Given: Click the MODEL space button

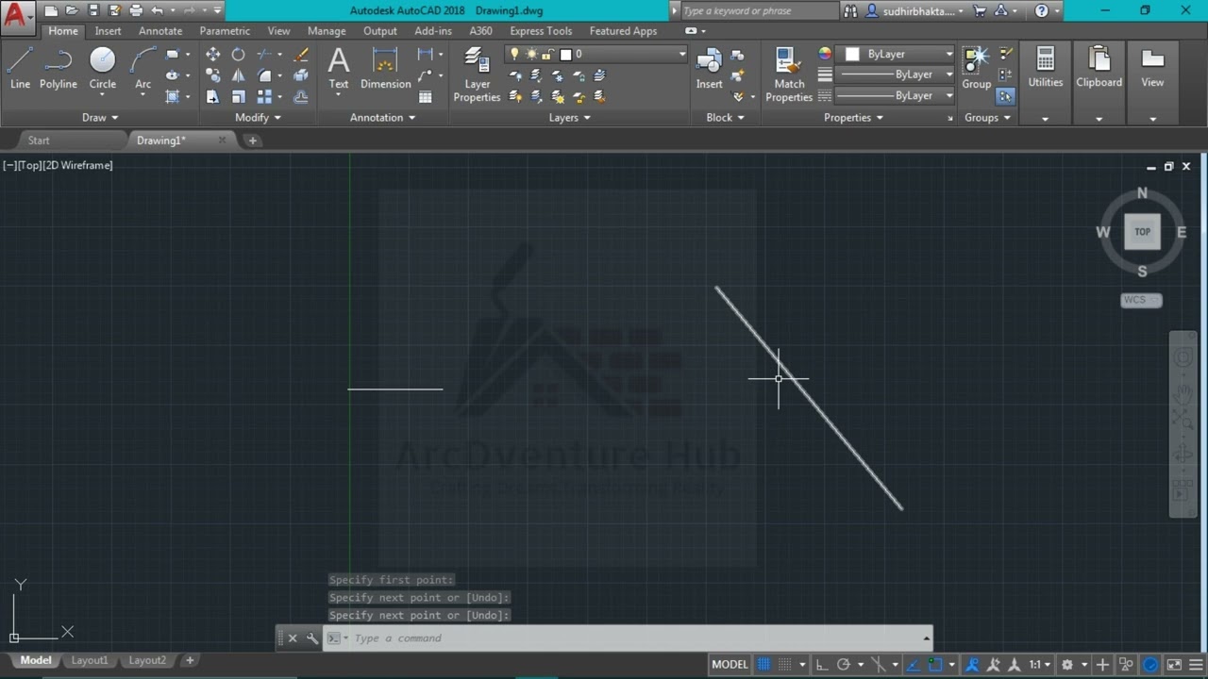Looking at the screenshot, I should tap(730, 665).
